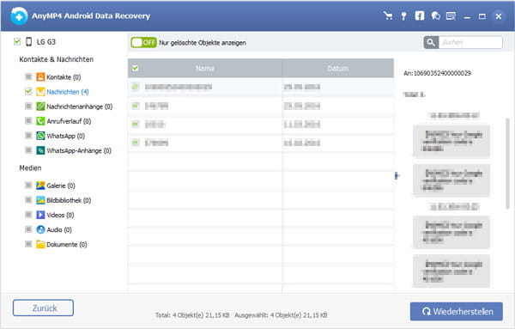Uncheck the LG G3 device checkbox
The image size is (515, 329).
(x=17, y=41)
